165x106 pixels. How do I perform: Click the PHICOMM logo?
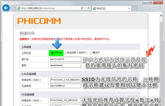[39, 21]
